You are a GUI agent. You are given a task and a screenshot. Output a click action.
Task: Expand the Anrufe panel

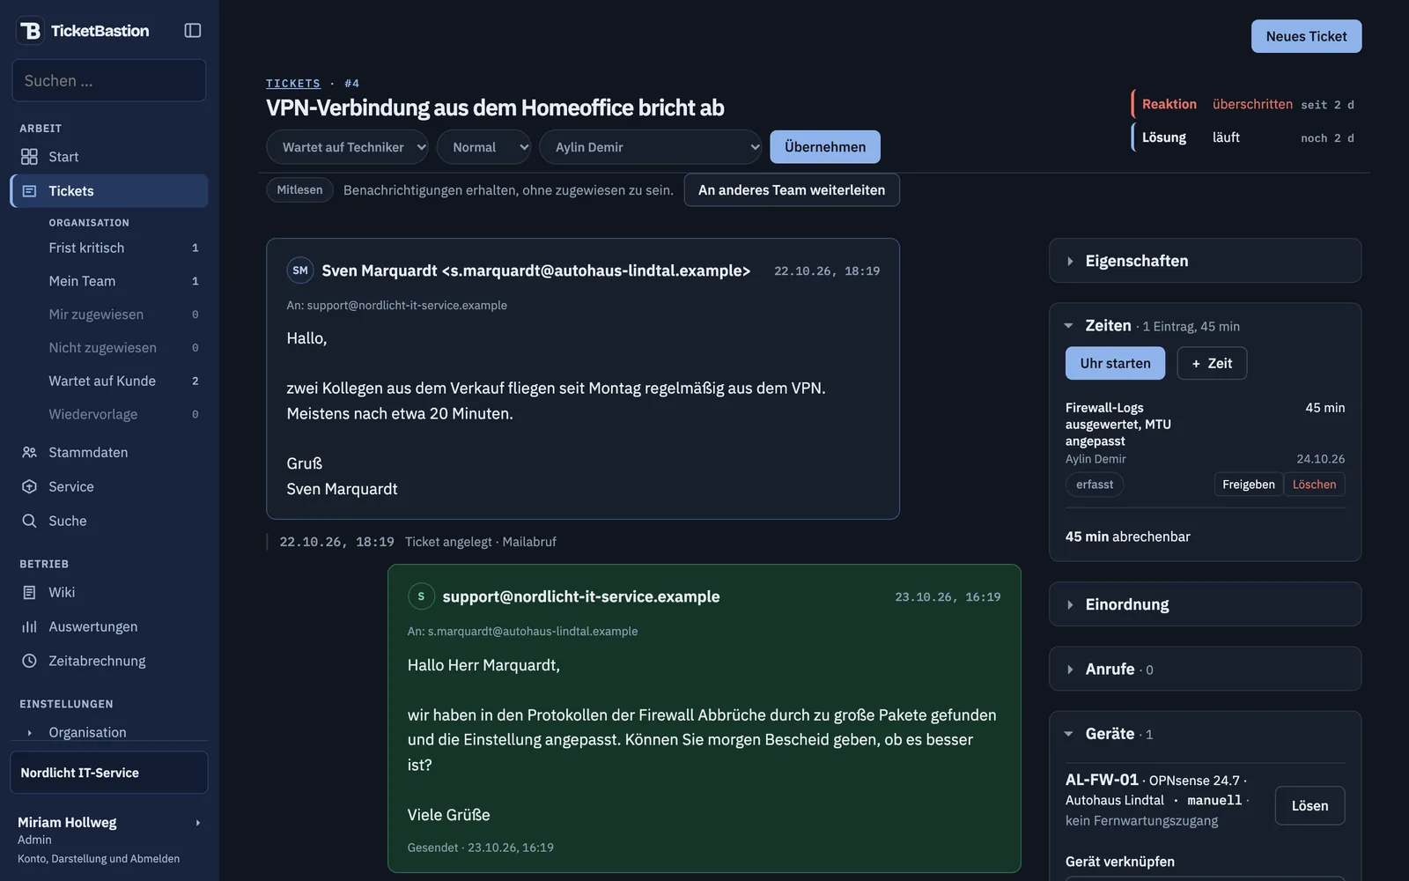[1205, 670]
